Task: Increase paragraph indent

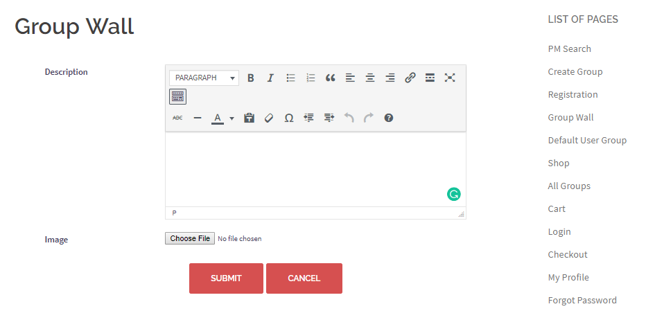Action: coord(329,118)
